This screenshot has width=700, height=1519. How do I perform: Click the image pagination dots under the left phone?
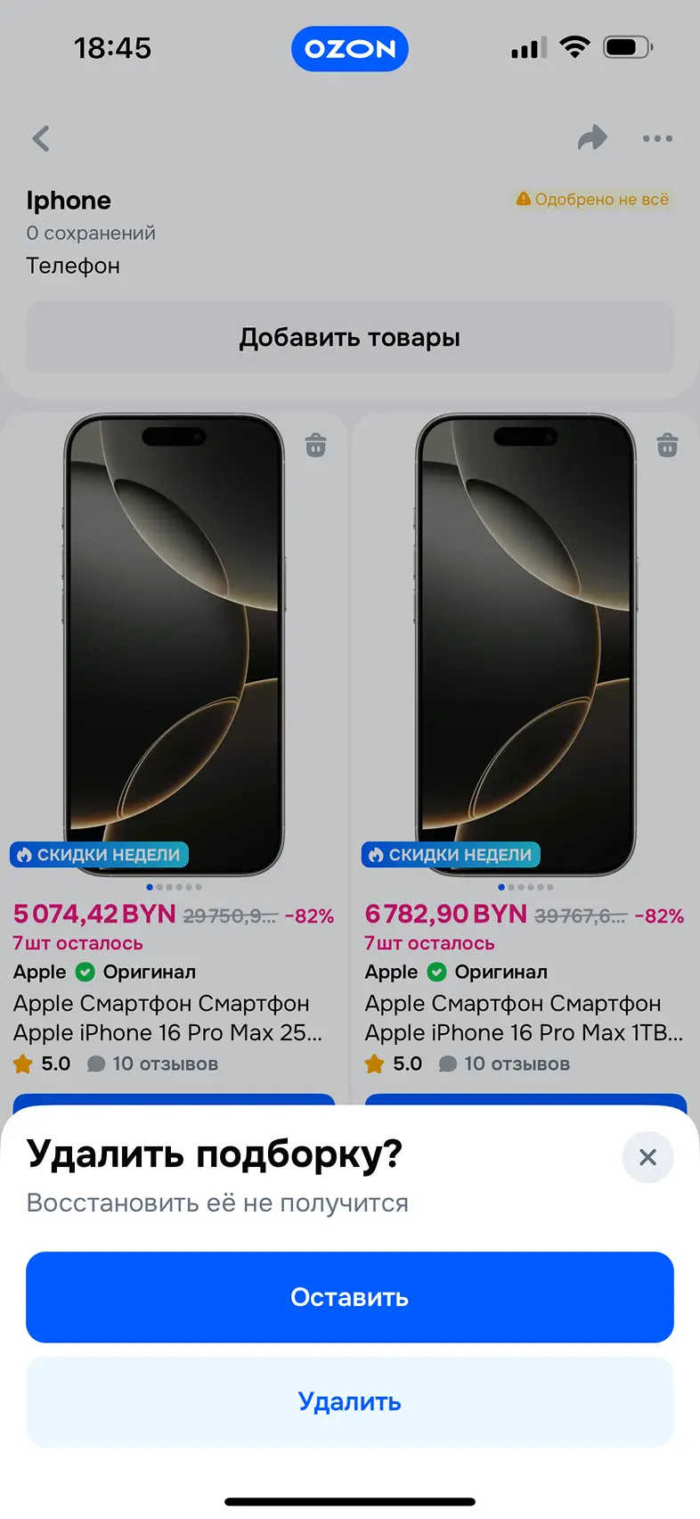pos(175,887)
